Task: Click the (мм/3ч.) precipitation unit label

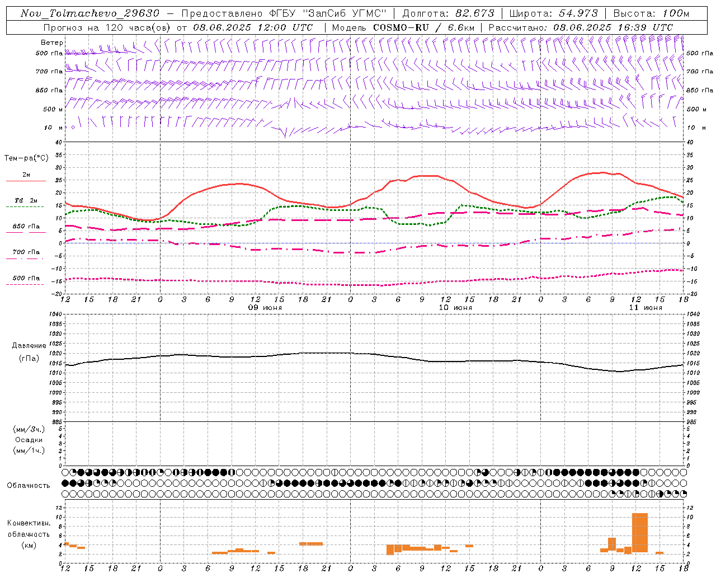Action: 29,429
